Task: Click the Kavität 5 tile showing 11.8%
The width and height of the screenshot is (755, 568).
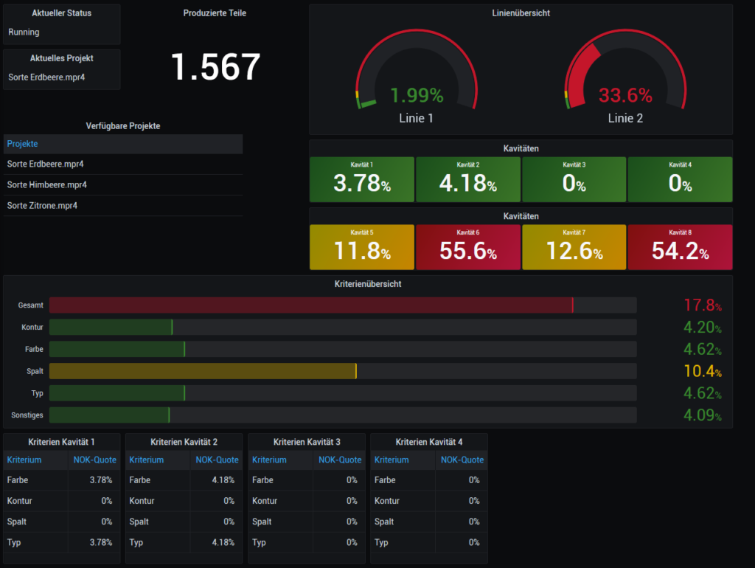Action: point(362,247)
